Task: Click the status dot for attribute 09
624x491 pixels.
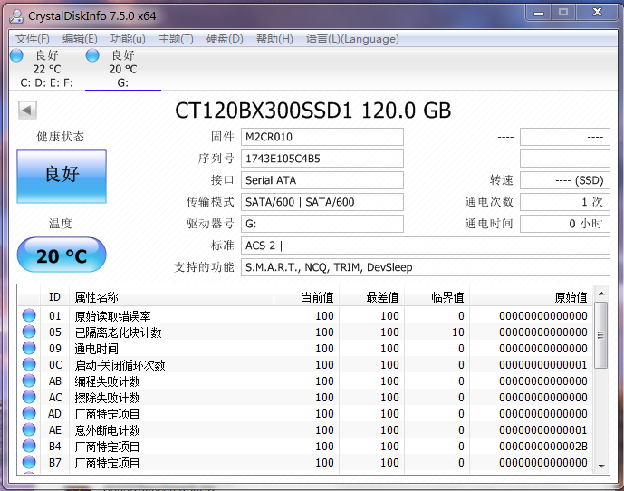Action: click(29, 348)
